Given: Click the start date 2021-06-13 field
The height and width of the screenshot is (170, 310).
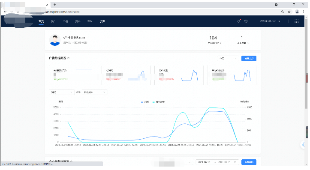Looking at the screenshot, I should pos(204,162).
